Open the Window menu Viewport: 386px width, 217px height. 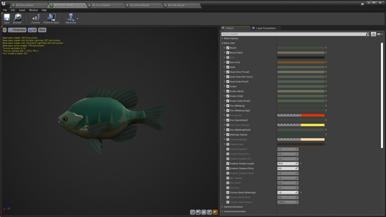(33, 10)
